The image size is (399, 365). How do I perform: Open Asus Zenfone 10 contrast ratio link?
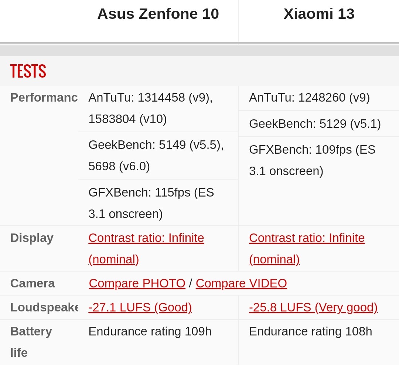pyautogui.click(x=146, y=238)
